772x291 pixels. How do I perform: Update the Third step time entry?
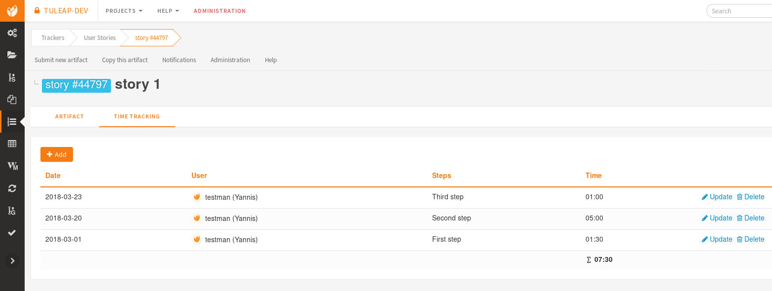721,197
